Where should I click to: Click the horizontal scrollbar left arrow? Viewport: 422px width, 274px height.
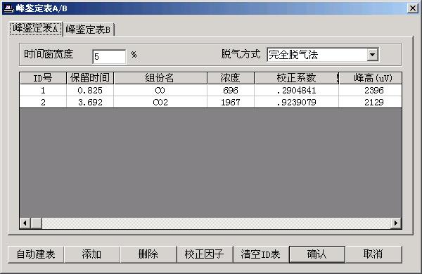point(25,223)
